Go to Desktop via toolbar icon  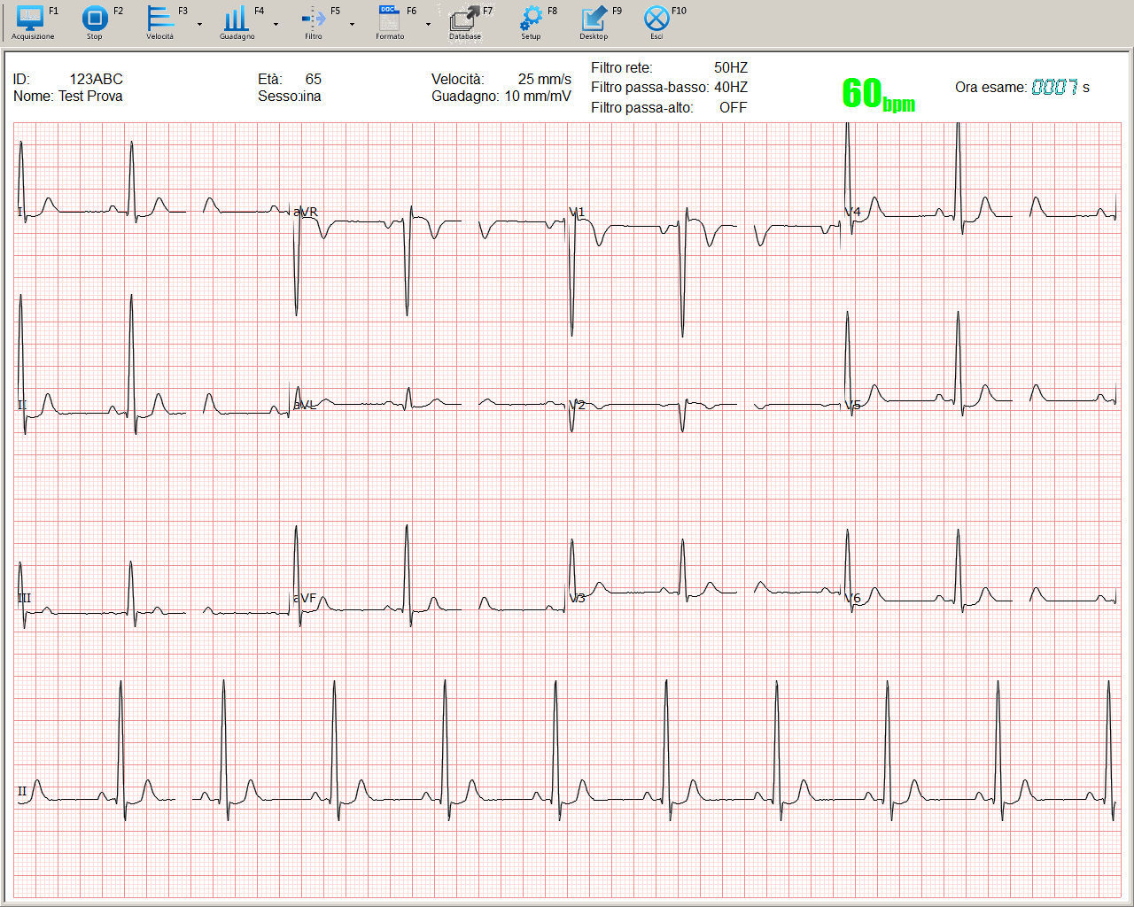tap(594, 19)
